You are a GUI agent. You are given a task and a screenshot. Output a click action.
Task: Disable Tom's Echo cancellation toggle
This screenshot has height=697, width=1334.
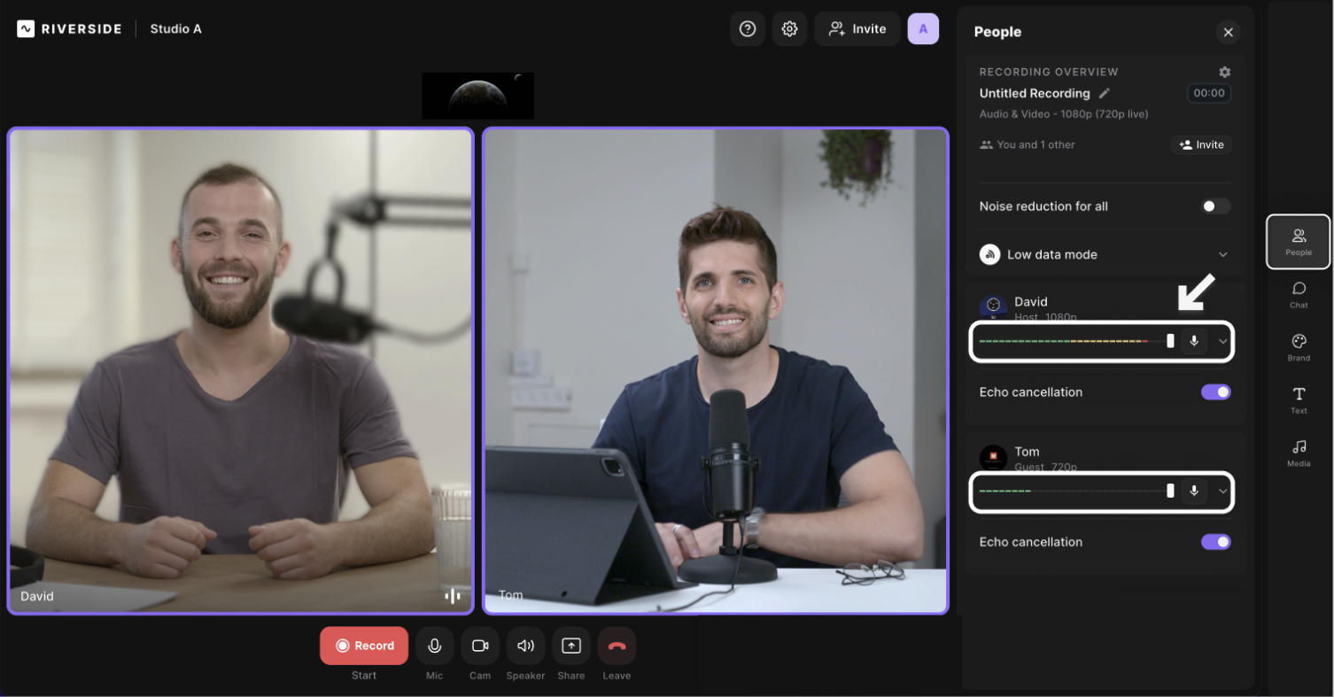(x=1215, y=542)
